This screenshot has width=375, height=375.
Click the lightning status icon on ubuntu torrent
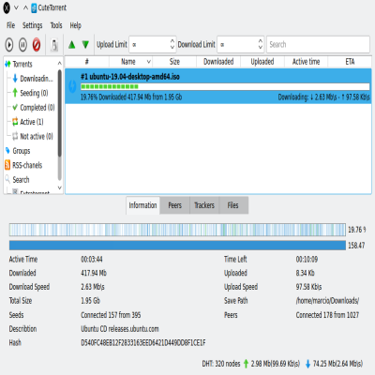(x=72, y=86)
